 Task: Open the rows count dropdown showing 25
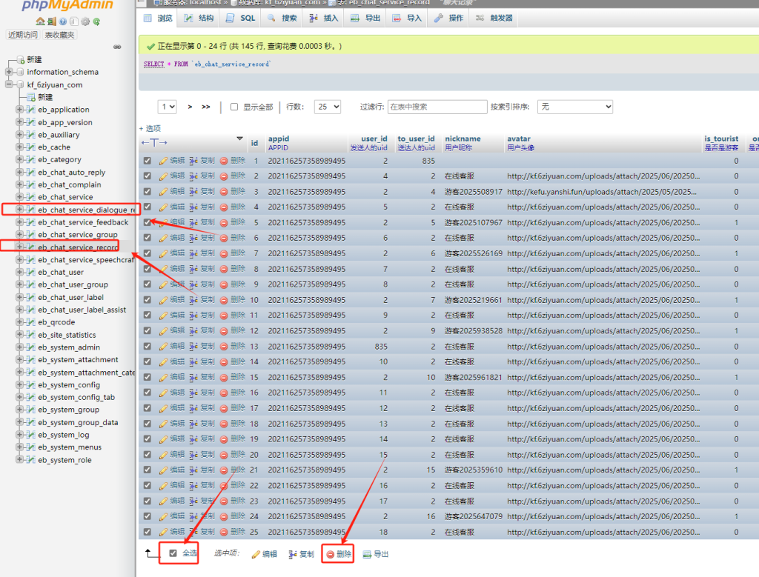tap(327, 107)
